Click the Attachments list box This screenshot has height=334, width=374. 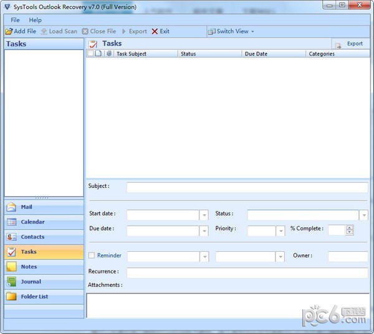(x=228, y=306)
